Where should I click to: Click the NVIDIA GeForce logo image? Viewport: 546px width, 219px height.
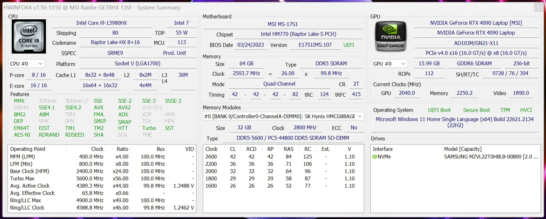click(x=391, y=37)
